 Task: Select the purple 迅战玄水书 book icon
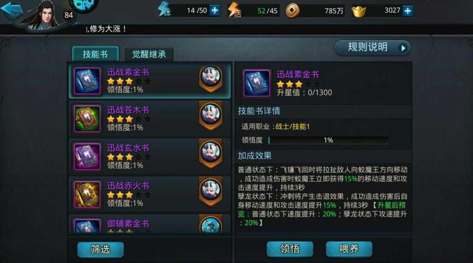point(87,157)
